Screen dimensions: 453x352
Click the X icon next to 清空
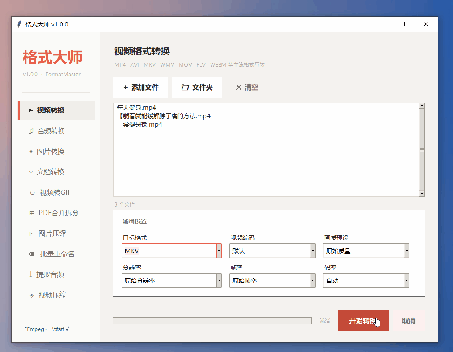[238, 87]
